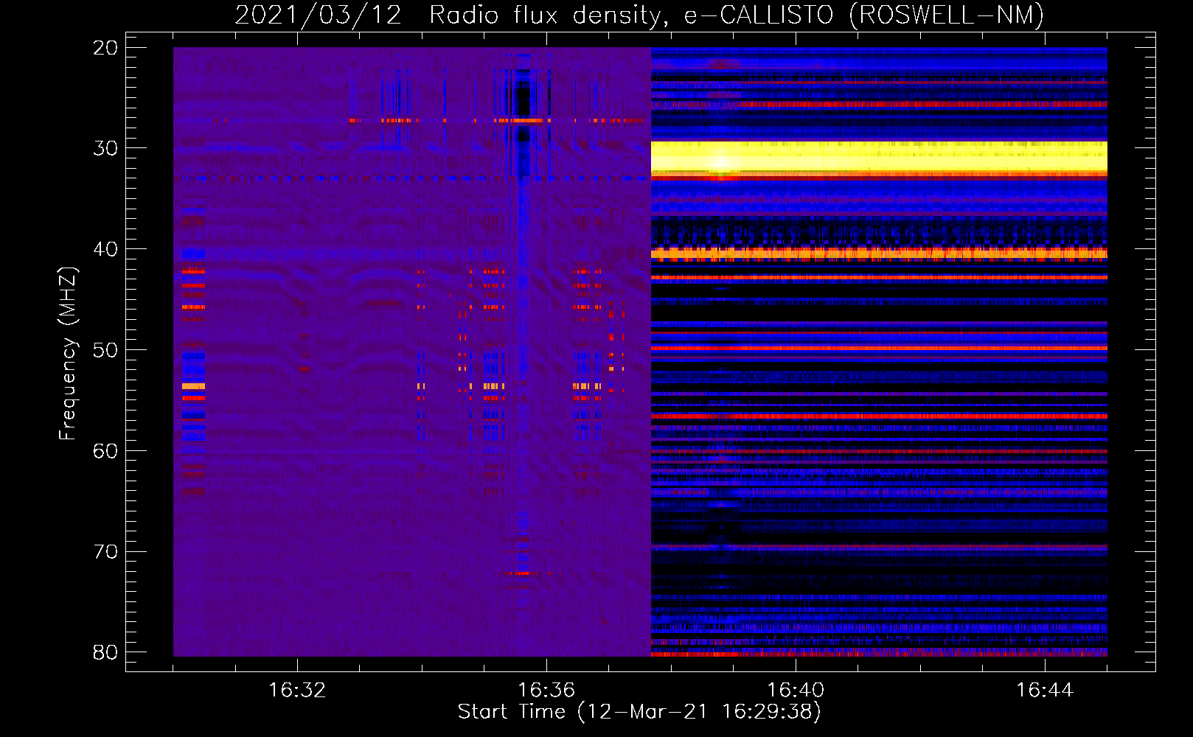Click the 80 frequency tick label
Screen dimensions: 1193x737
pos(105,652)
